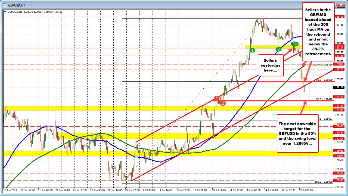
Task: Click the 1.28180 axis price
Action: point(339,115)
